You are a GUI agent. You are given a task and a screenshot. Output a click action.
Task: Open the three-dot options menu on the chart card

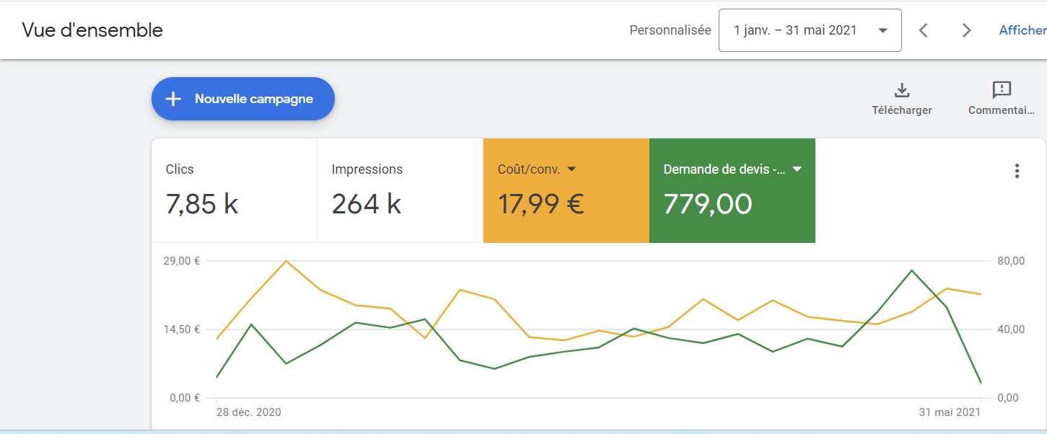click(1017, 171)
